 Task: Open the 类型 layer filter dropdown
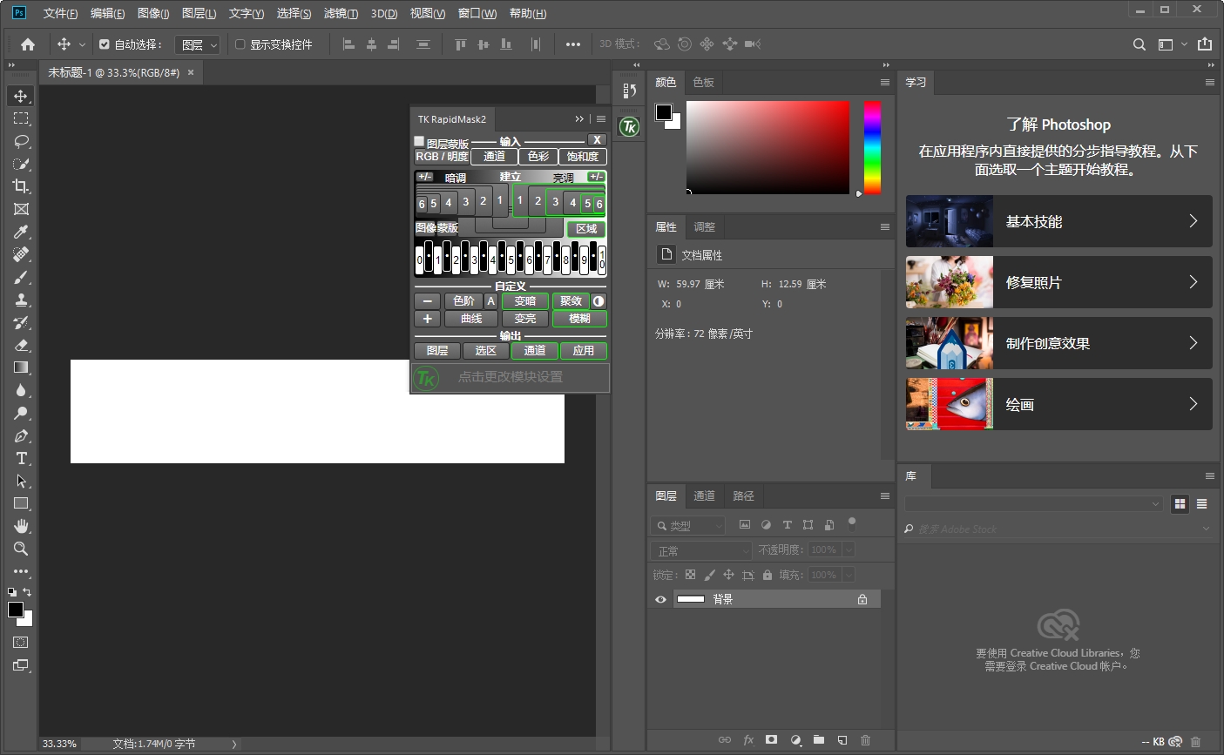click(x=688, y=526)
